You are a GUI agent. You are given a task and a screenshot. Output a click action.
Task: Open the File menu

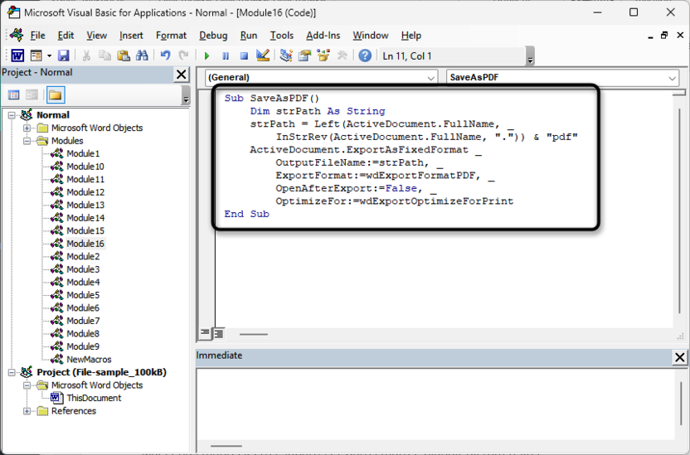37,36
